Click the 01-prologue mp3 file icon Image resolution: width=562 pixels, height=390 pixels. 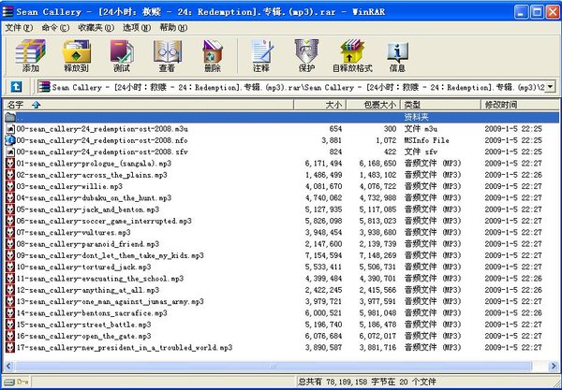pos(10,164)
